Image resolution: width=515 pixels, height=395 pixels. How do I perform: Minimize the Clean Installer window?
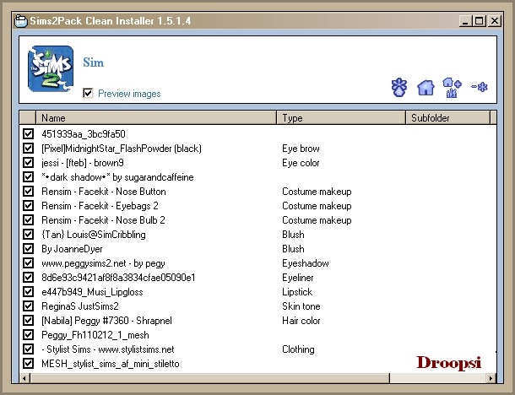pos(464,21)
